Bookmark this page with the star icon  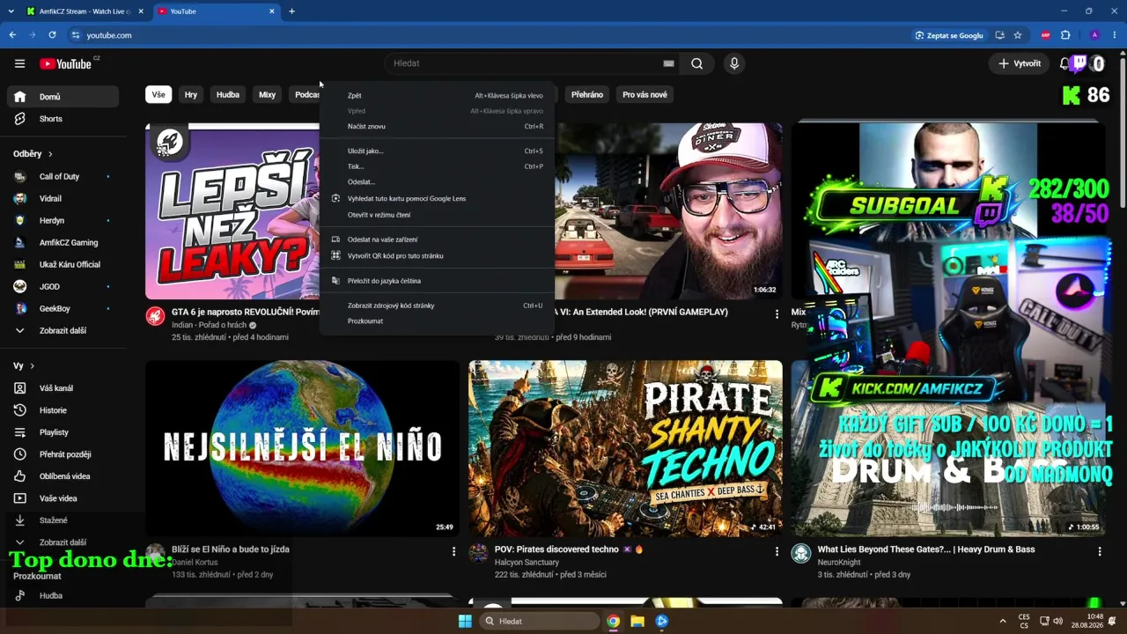point(1018,35)
